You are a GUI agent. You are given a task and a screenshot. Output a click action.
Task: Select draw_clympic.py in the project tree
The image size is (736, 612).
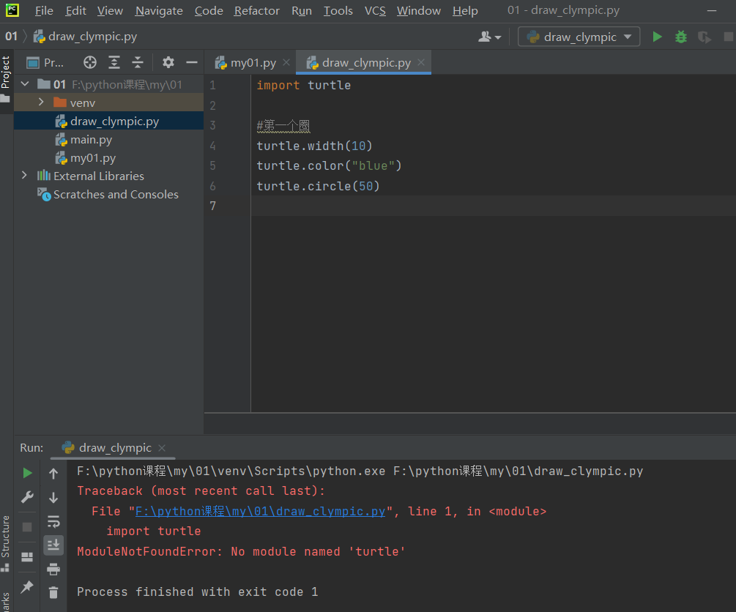pos(109,121)
